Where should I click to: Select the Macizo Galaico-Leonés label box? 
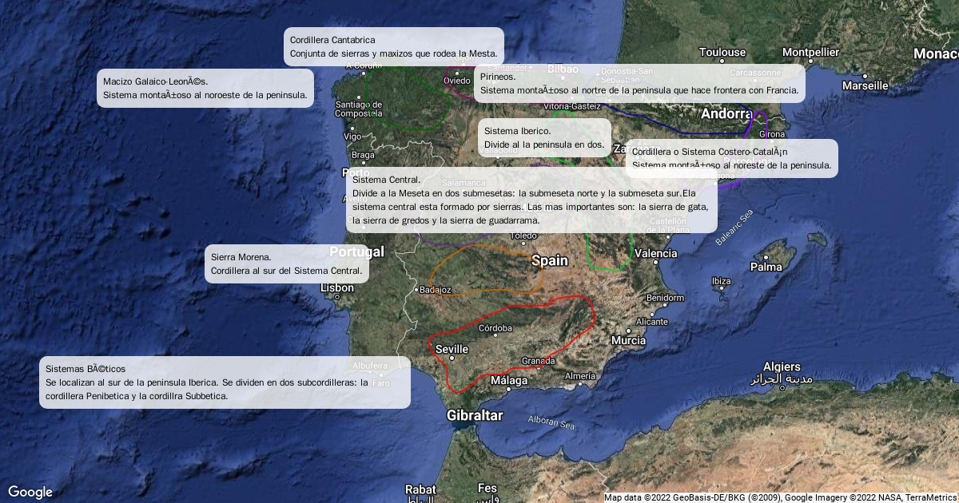pyautogui.click(x=205, y=88)
